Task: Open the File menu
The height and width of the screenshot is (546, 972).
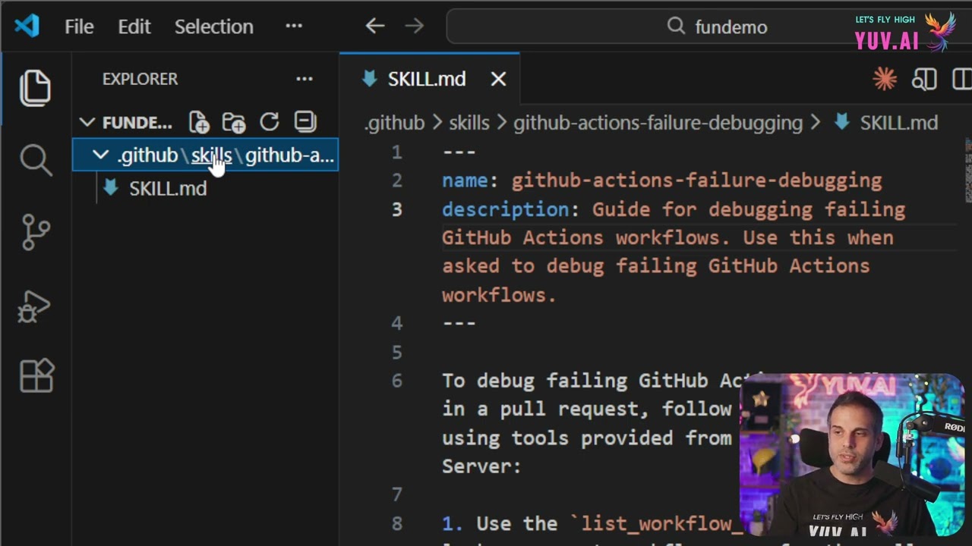Action: pyautogui.click(x=79, y=27)
